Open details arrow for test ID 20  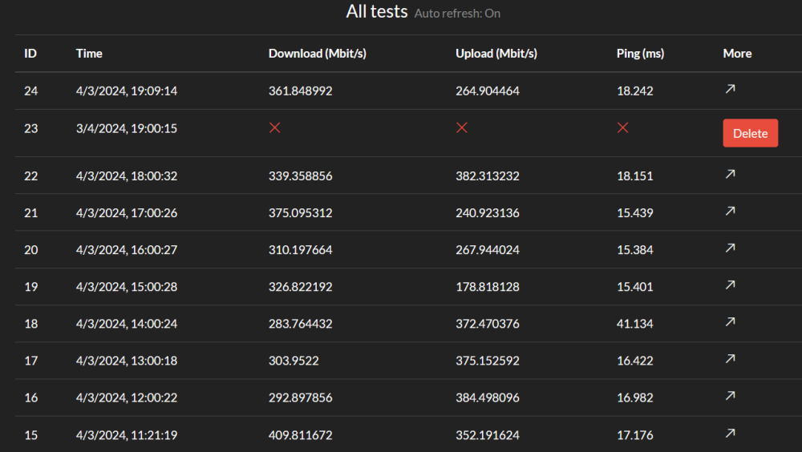[731, 248]
